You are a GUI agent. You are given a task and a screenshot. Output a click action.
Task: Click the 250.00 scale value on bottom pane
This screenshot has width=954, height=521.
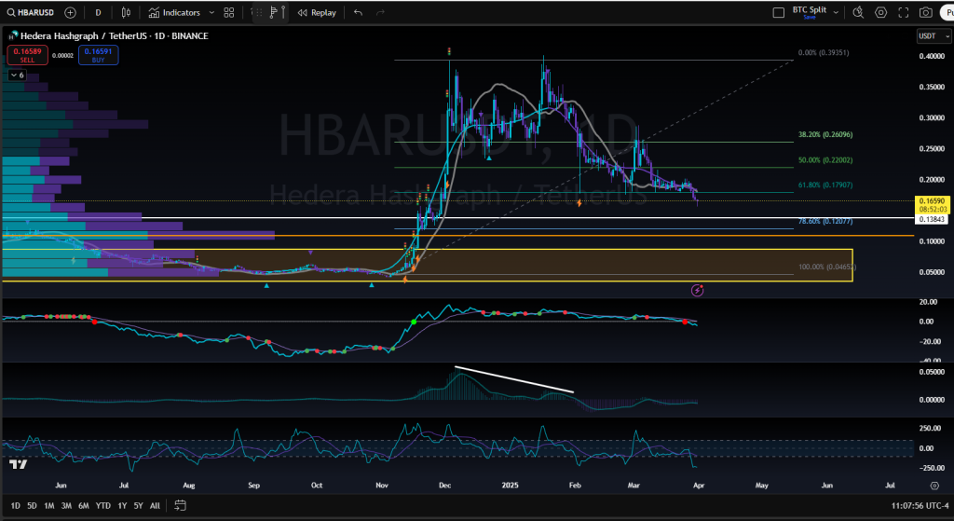tap(933, 429)
